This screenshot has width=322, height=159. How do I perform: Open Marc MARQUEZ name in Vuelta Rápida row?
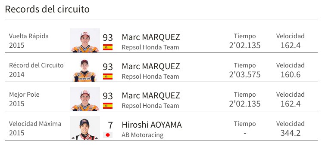(151, 37)
